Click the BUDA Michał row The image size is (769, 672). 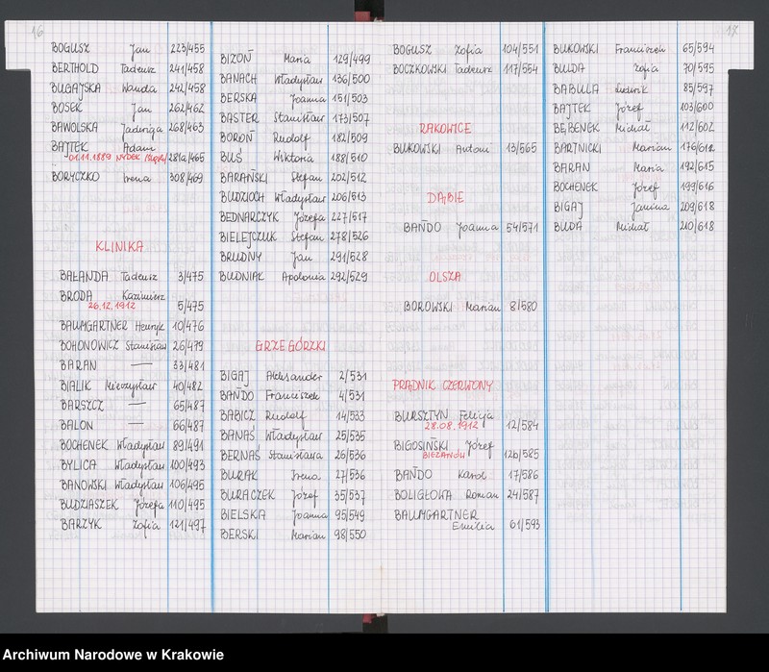tap(633, 227)
